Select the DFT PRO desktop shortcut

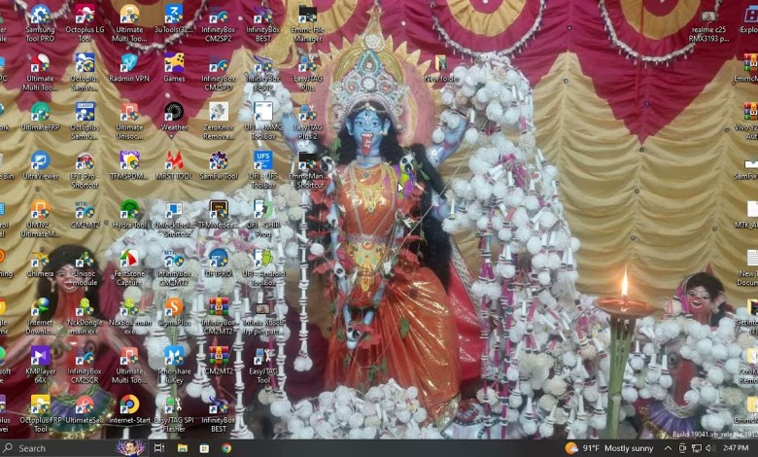[x=218, y=260]
